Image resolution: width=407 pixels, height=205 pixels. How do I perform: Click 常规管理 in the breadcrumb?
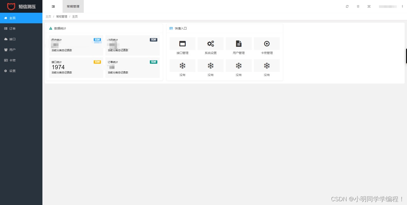(62, 17)
